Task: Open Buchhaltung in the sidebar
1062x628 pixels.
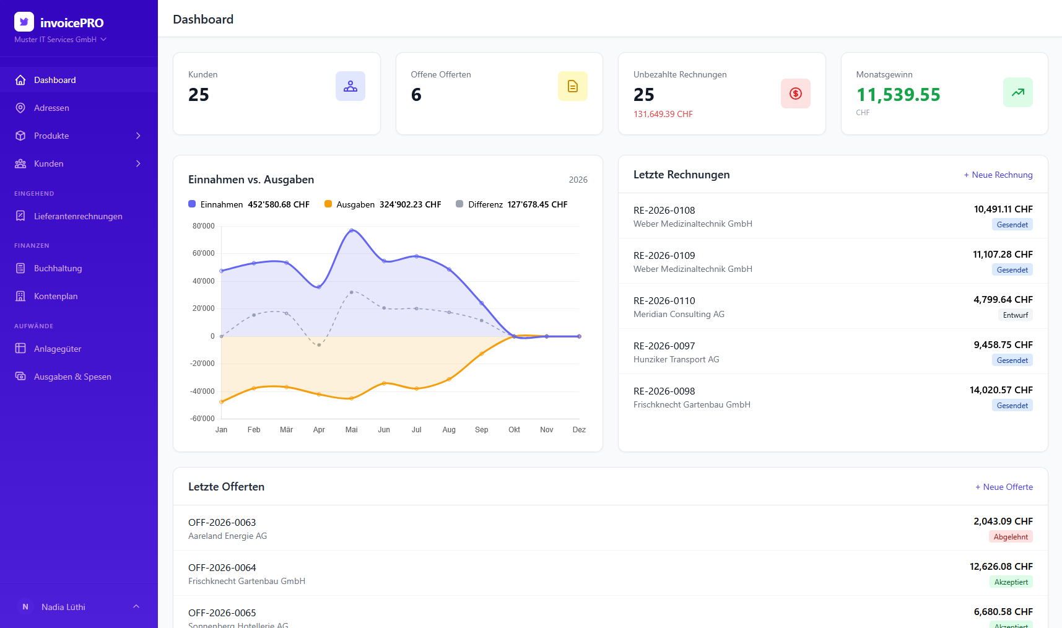Action: coord(79,268)
